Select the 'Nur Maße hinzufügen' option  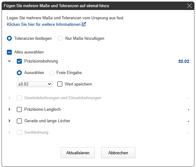click(60, 38)
